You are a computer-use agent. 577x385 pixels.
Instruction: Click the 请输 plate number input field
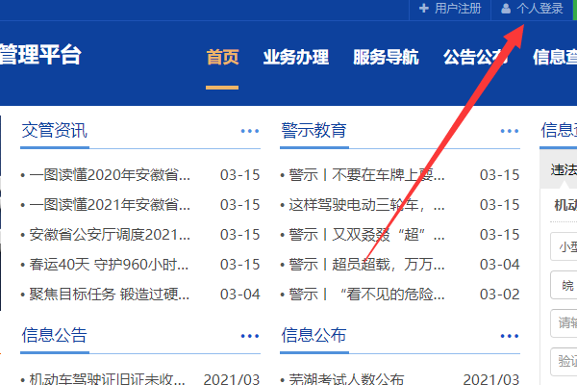click(x=564, y=323)
